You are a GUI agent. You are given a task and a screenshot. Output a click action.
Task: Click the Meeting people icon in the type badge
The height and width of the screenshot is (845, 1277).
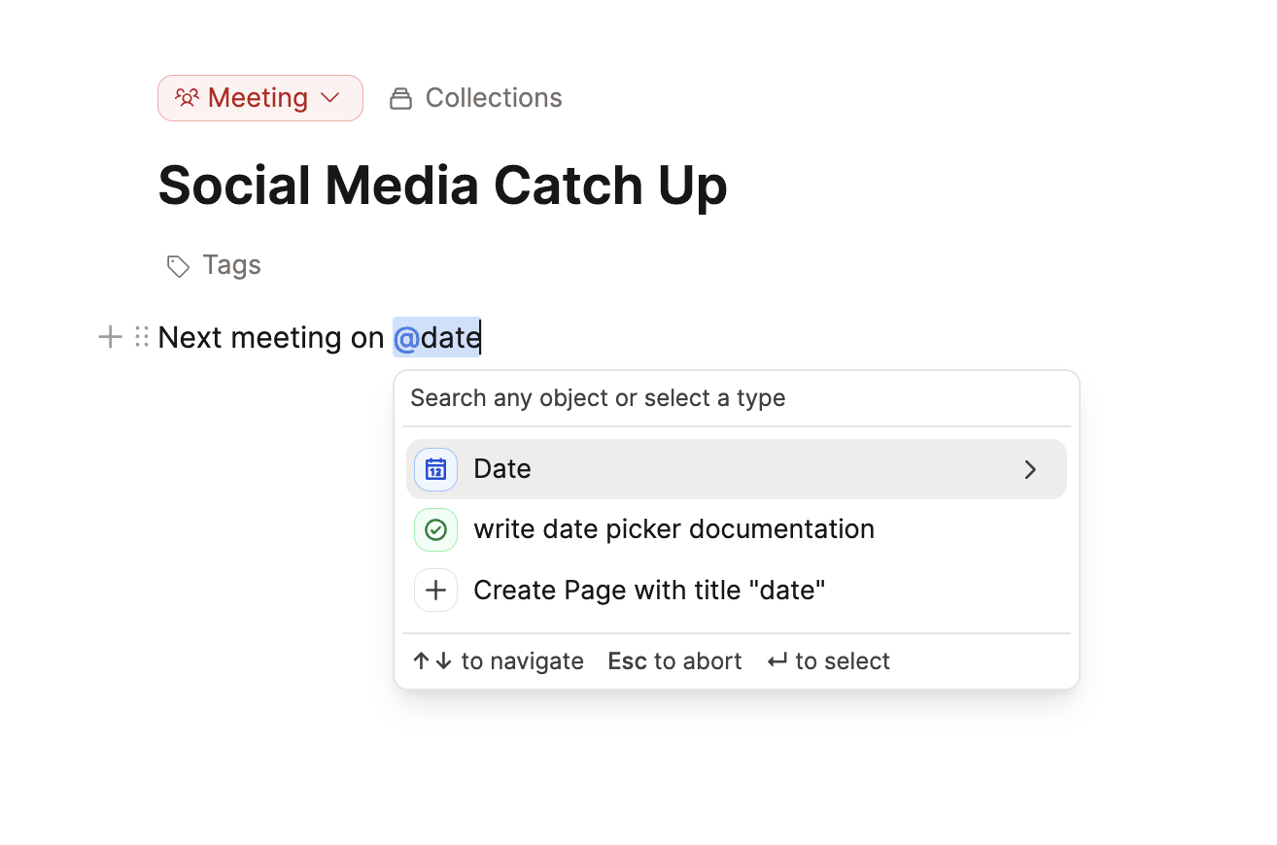pos(187,98)
